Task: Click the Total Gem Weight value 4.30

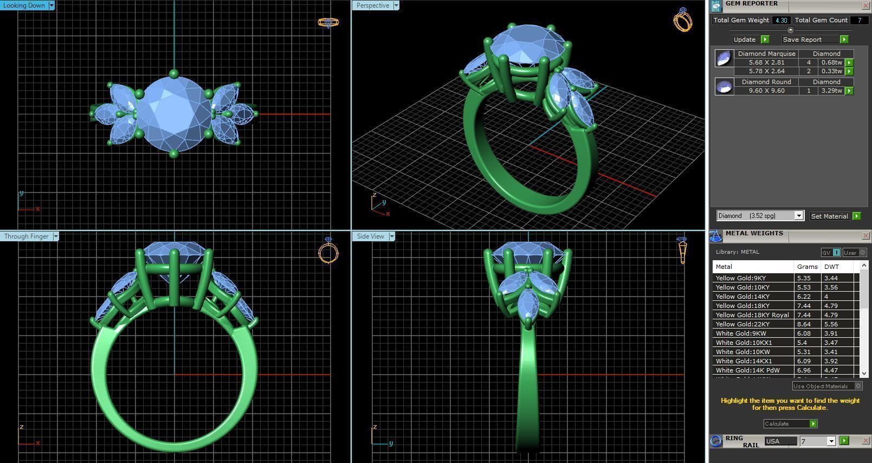Action: click(x=781, y=20)
